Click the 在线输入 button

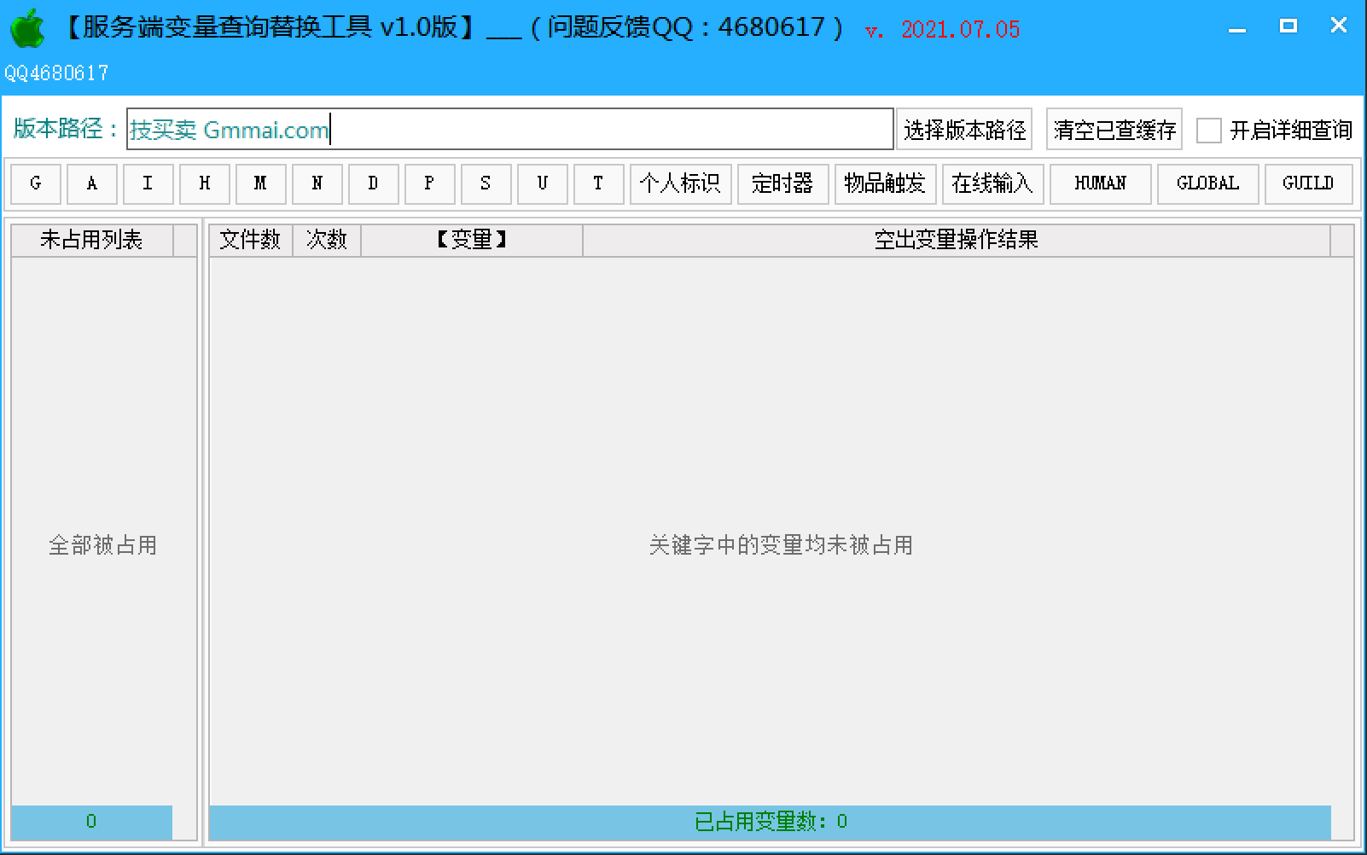click(x=993, y=183)
